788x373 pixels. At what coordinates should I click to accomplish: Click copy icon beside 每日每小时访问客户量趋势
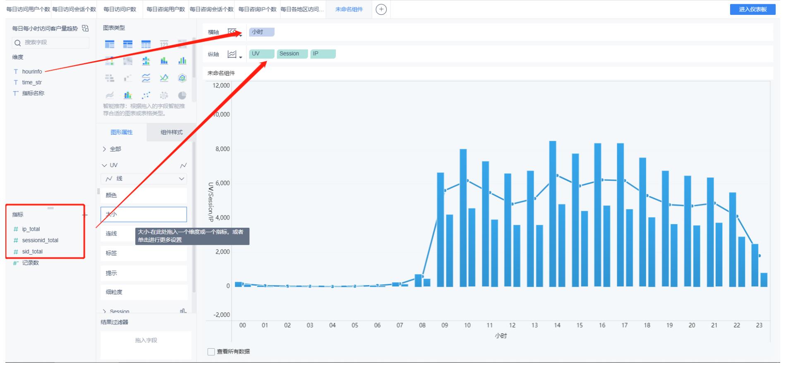[85, 28]
